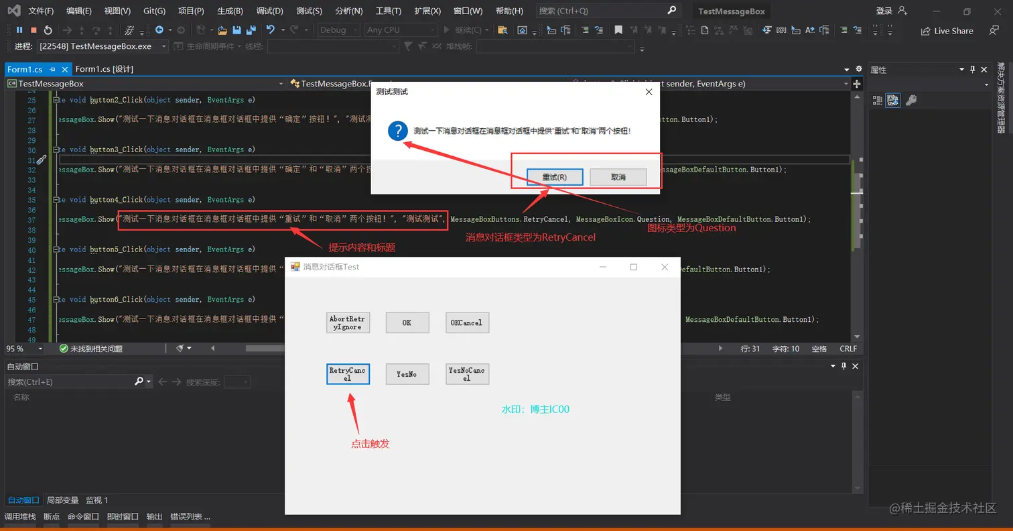1013x531 pixels.
Task: Click the Visual Studio logo icon
Action: click(13, 11)
